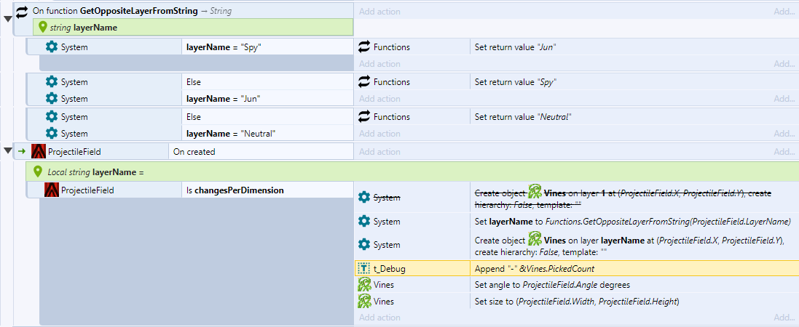This screenshot has height=327, width=799.
Task: Click the gear icon of the disabled Create object action
Action: 364,198
